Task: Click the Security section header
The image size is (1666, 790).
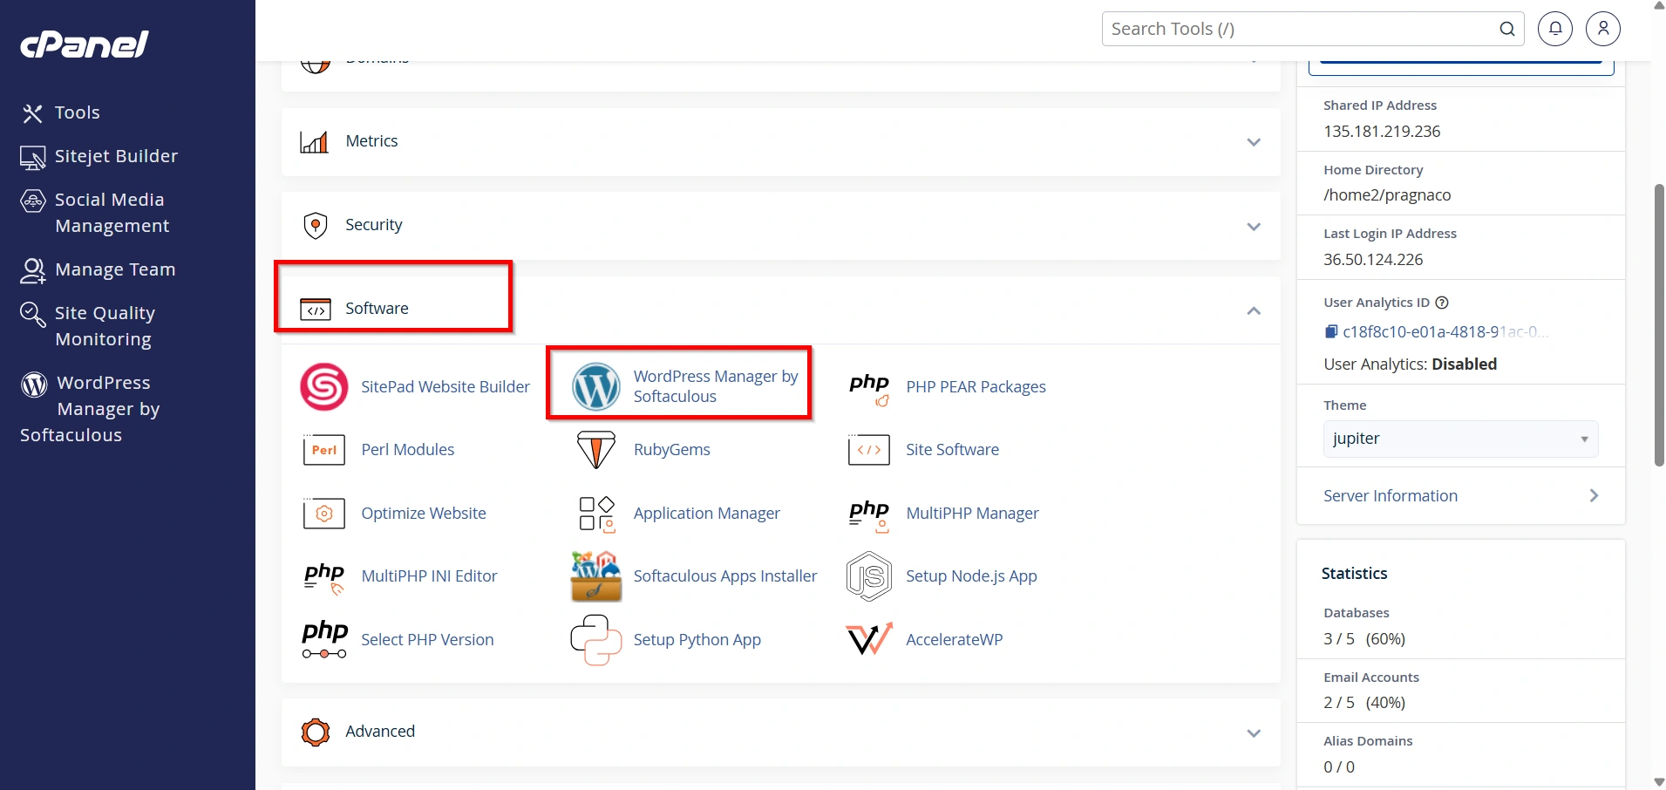Action: tap(781, 225)
